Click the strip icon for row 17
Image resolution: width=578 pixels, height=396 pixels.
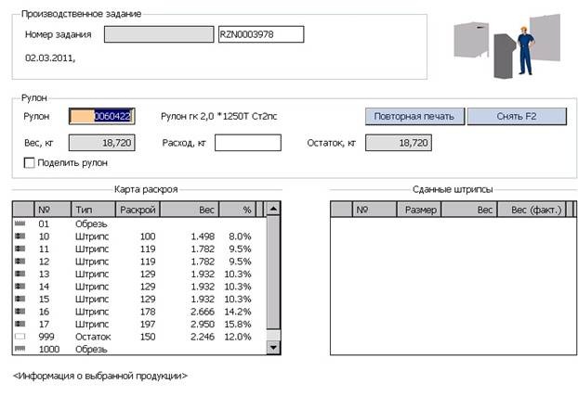[x=20, y=325]
